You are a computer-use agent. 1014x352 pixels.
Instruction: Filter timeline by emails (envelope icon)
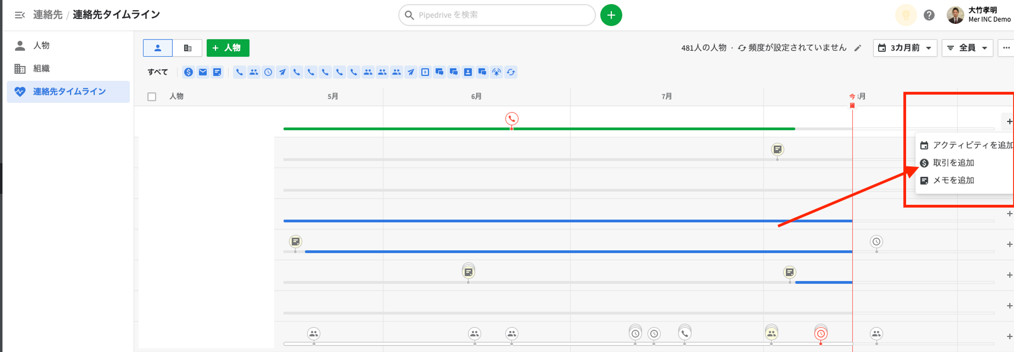[203, 72]
